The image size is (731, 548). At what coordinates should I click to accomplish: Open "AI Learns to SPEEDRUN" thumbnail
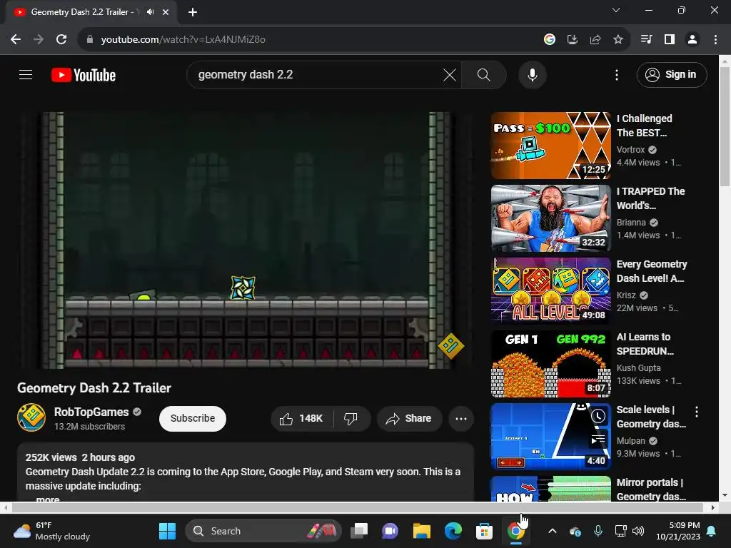550,363
